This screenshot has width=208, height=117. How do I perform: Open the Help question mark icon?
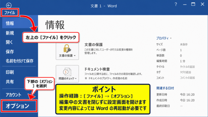pos(176,4)
